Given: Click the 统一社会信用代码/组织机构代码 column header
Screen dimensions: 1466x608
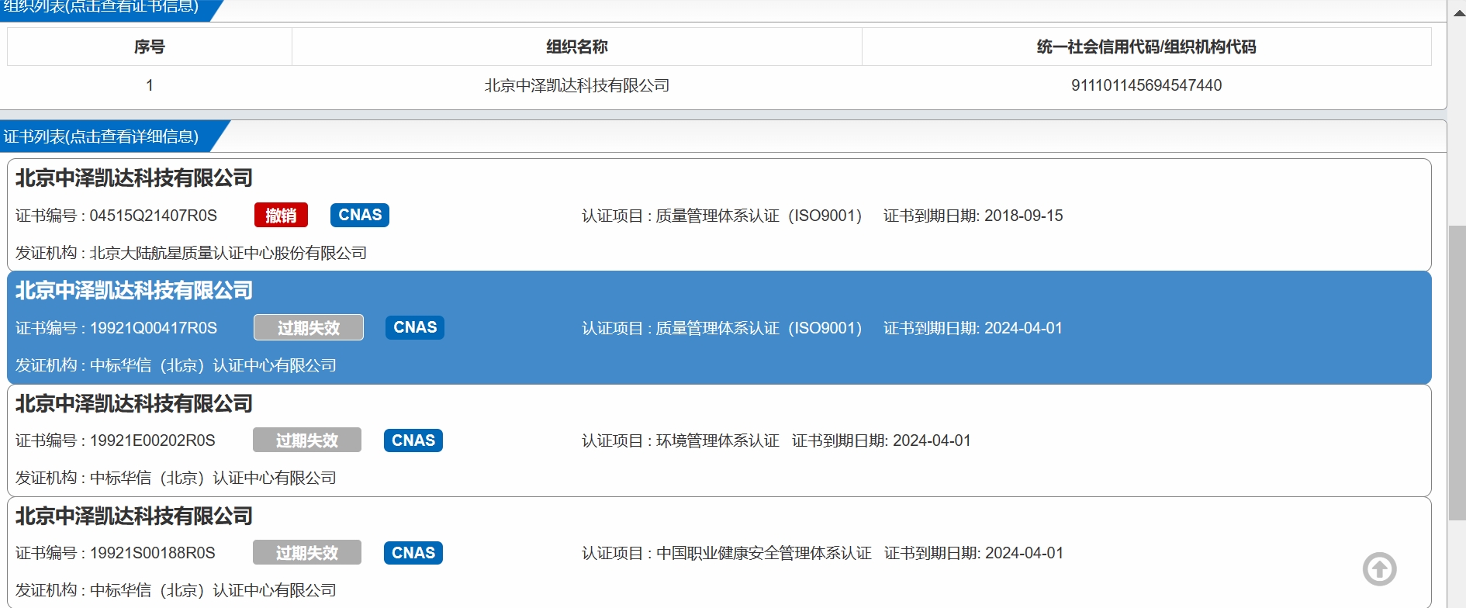Looking at the screenshot, I should [x=1146, y=47].
